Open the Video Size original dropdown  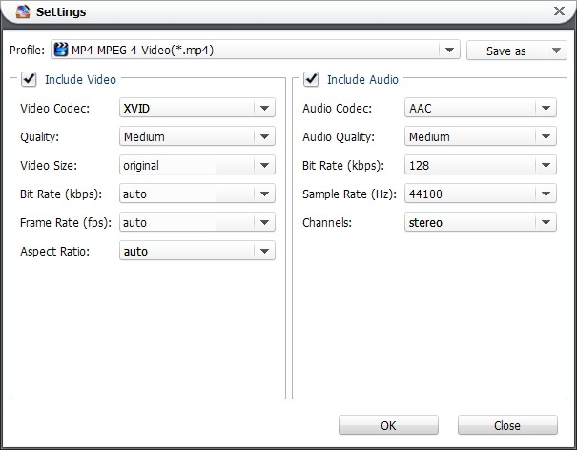click(197, 165)
